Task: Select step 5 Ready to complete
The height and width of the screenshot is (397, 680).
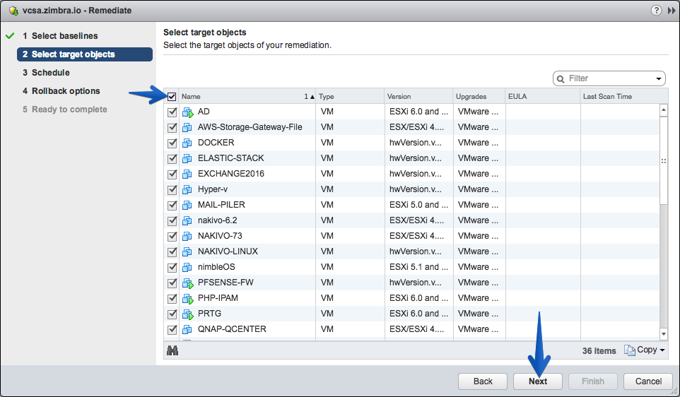Action: point(64,109)
